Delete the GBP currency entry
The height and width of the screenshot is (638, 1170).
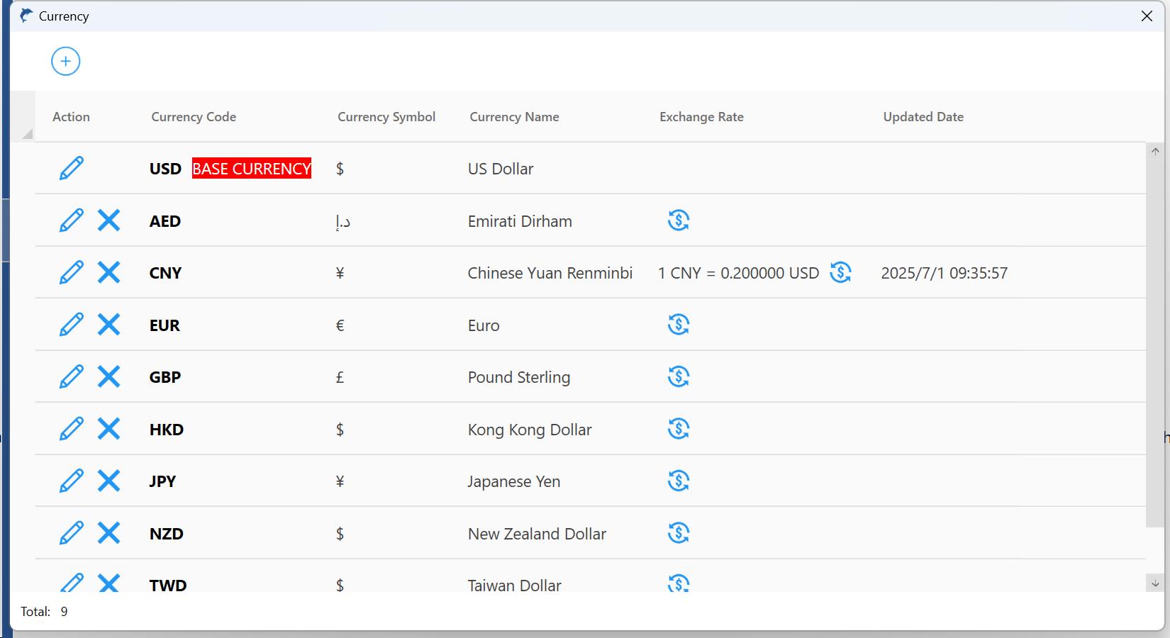pos(108,376)
